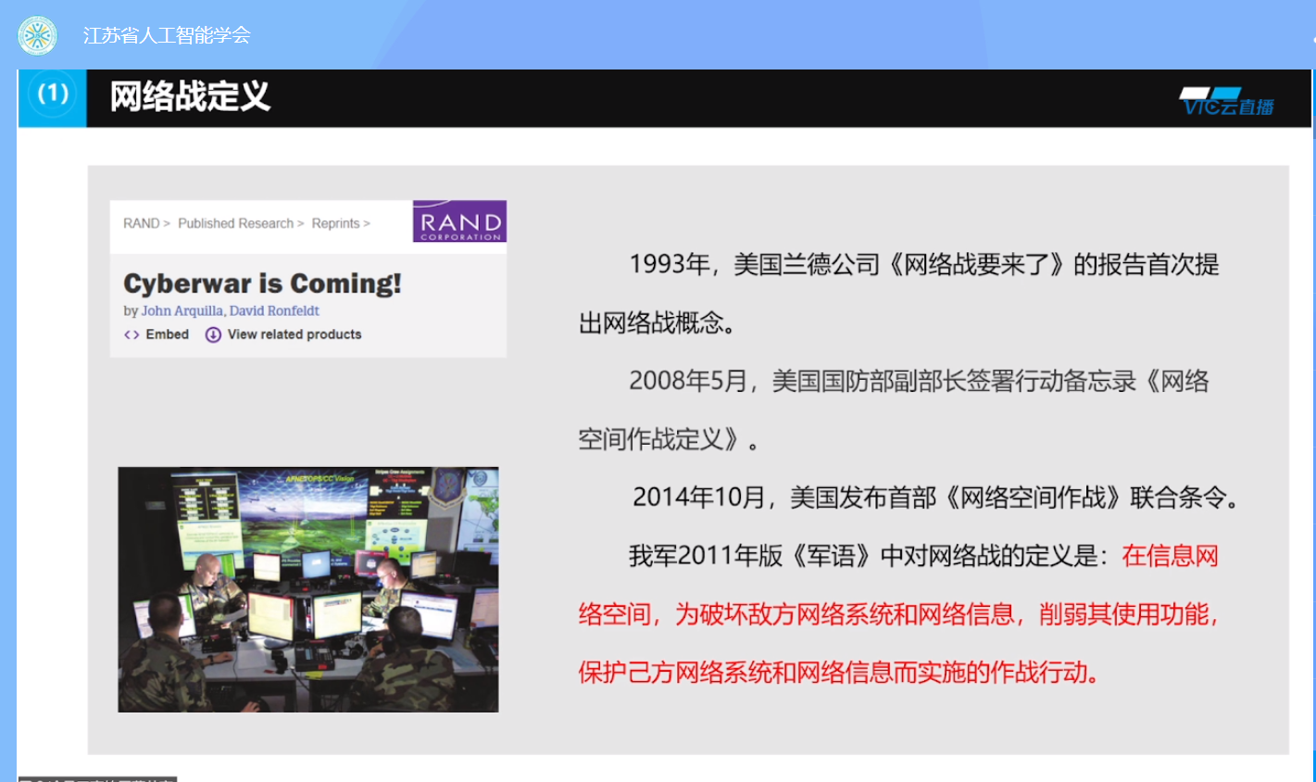
Task: Click the VTC云直播 logo
Action: [x=1226, y=102]
